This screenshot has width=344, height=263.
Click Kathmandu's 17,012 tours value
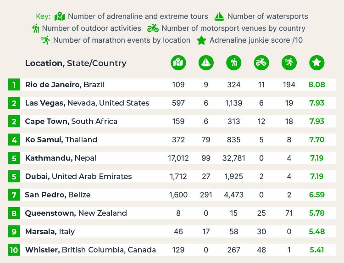point(178,158)
